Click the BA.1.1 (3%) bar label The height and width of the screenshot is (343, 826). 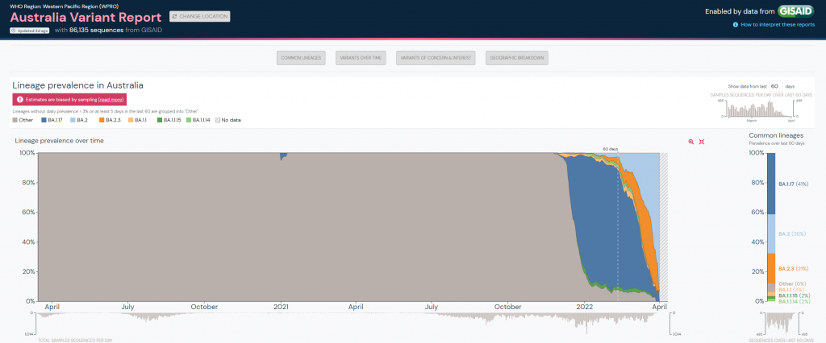791,290
